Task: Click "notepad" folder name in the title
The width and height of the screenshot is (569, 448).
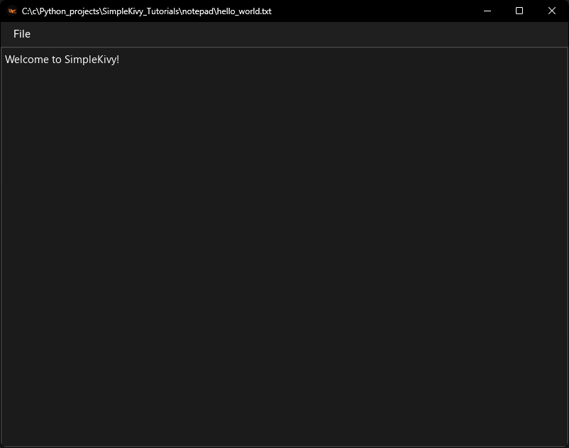Action: pyautogui.click(x=200, y=11)
